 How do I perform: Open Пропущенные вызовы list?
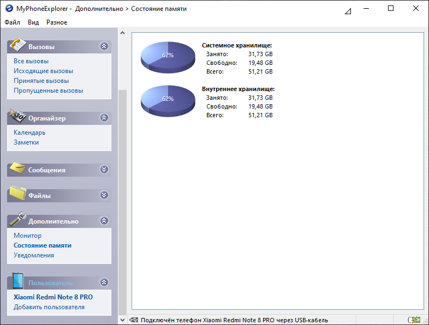point(48,91)
